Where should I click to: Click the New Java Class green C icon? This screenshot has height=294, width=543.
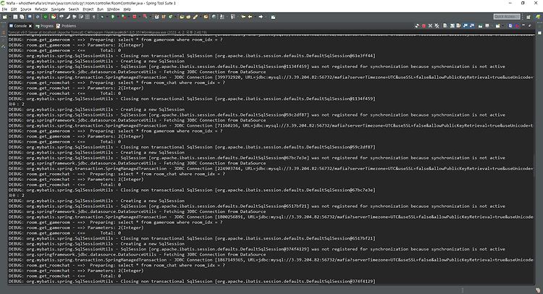[x=170, y=17]
